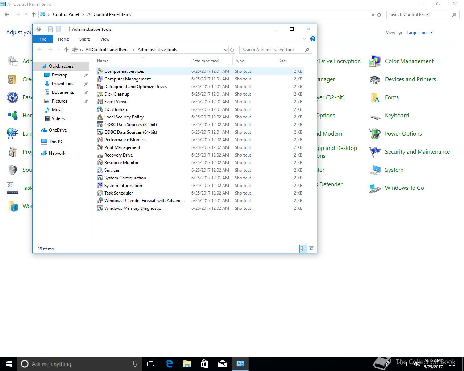Select Windows Defender Firewall icon
This screenshot has width=464, height=371.
100,201
